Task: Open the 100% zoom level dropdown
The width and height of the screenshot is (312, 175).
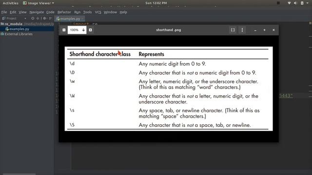Action: (x=77, y=30)
